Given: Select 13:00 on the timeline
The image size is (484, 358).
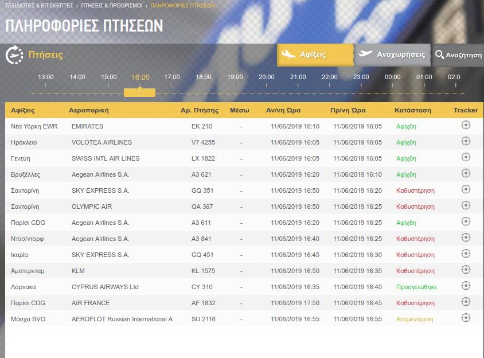Looking at the screenshot, I should coord(46,77).
